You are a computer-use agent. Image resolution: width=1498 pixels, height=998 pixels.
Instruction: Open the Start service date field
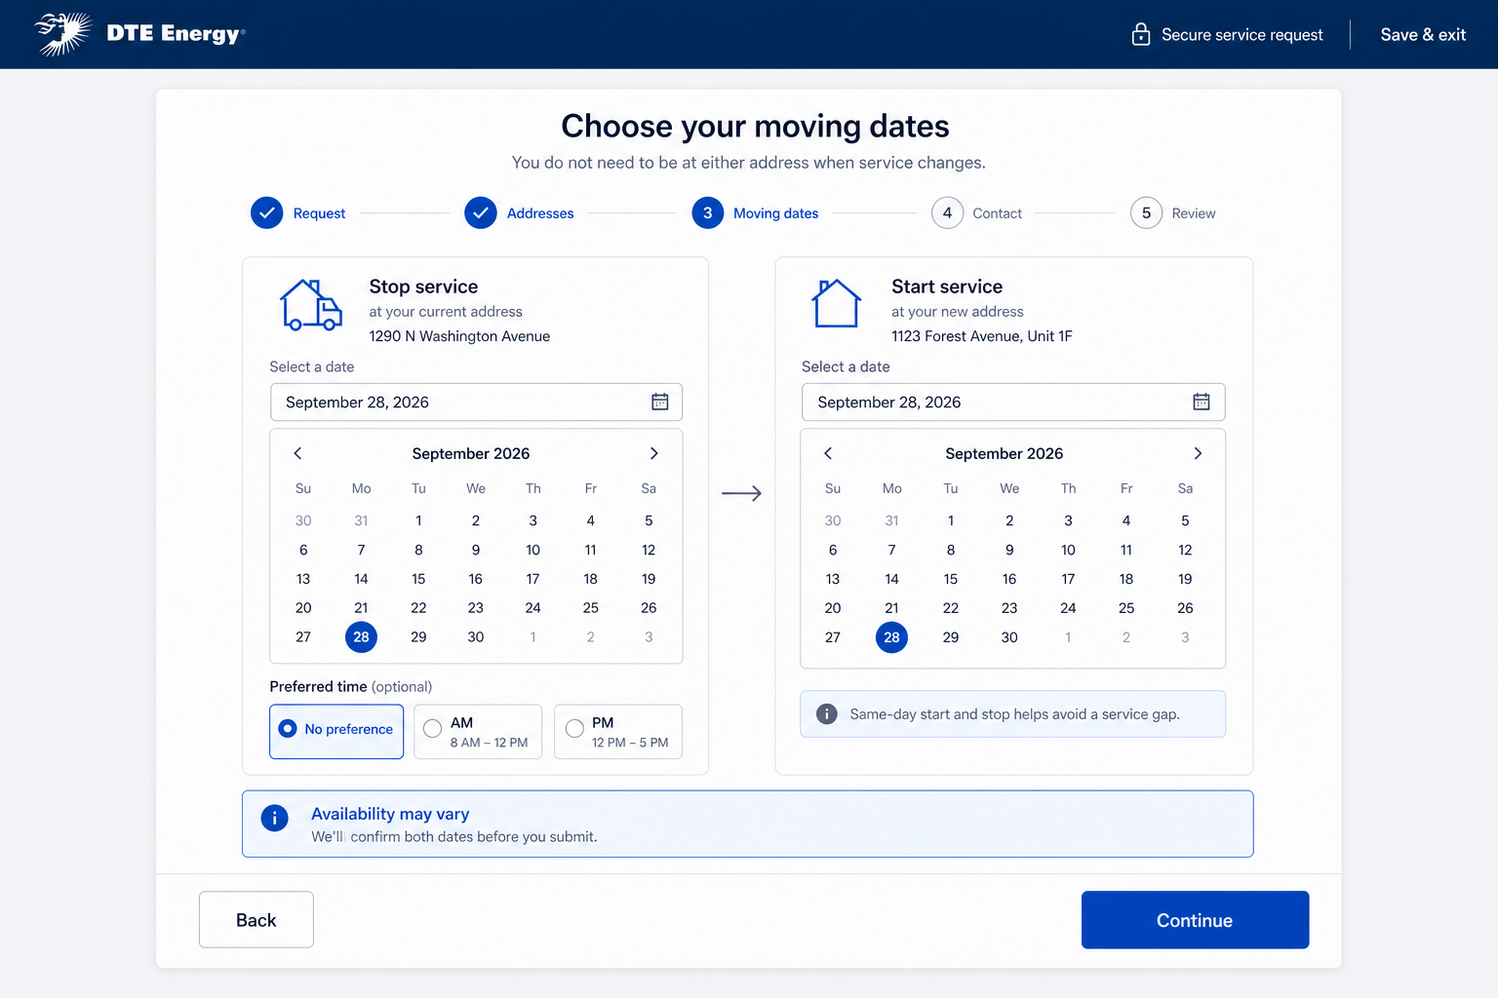(x=1013, y=402)
